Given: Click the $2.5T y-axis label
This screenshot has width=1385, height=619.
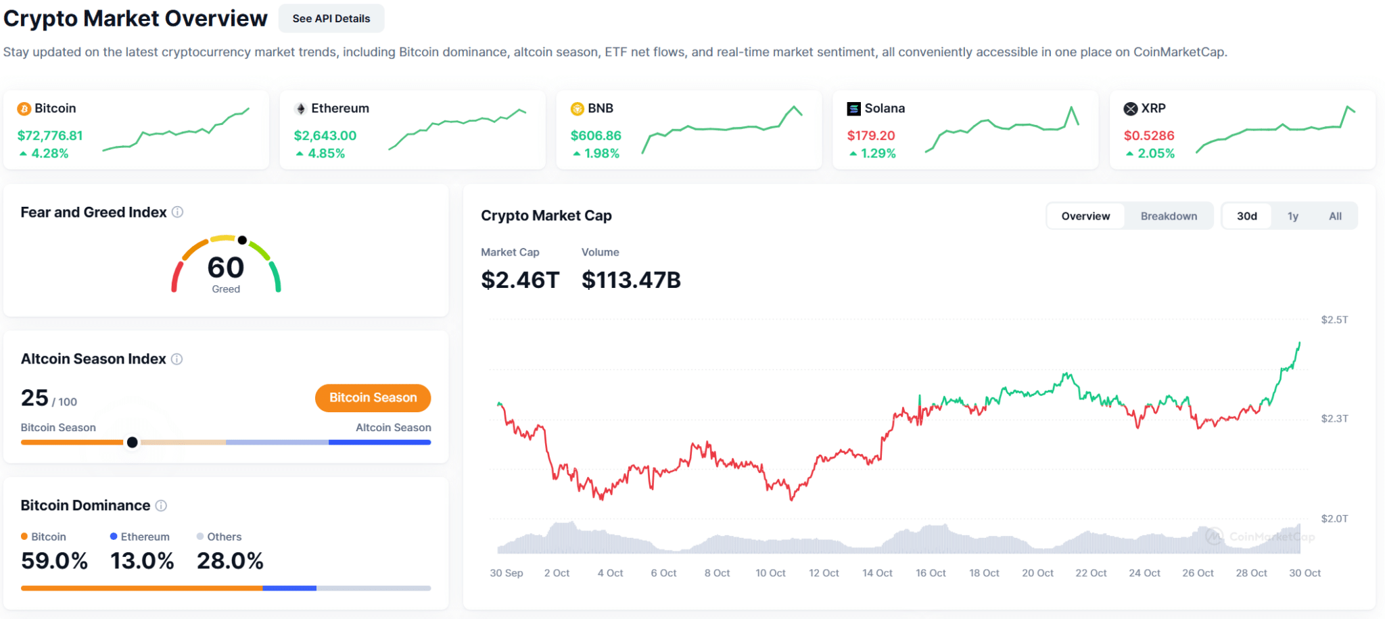Looking at the screenshot, I should [x=1334, y=320].
